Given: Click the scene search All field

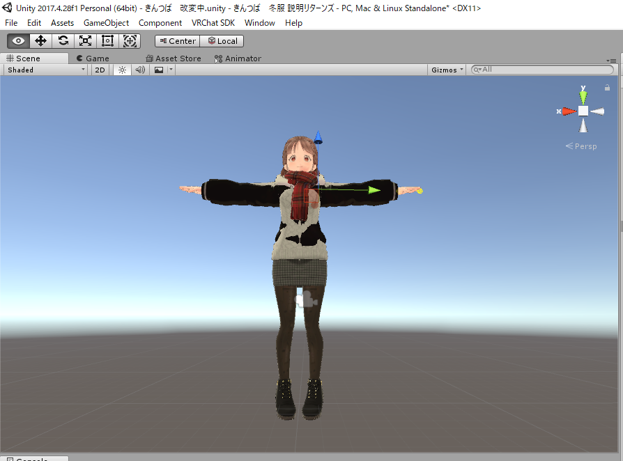Looking at the screenshot, I should tap(542, 70).
